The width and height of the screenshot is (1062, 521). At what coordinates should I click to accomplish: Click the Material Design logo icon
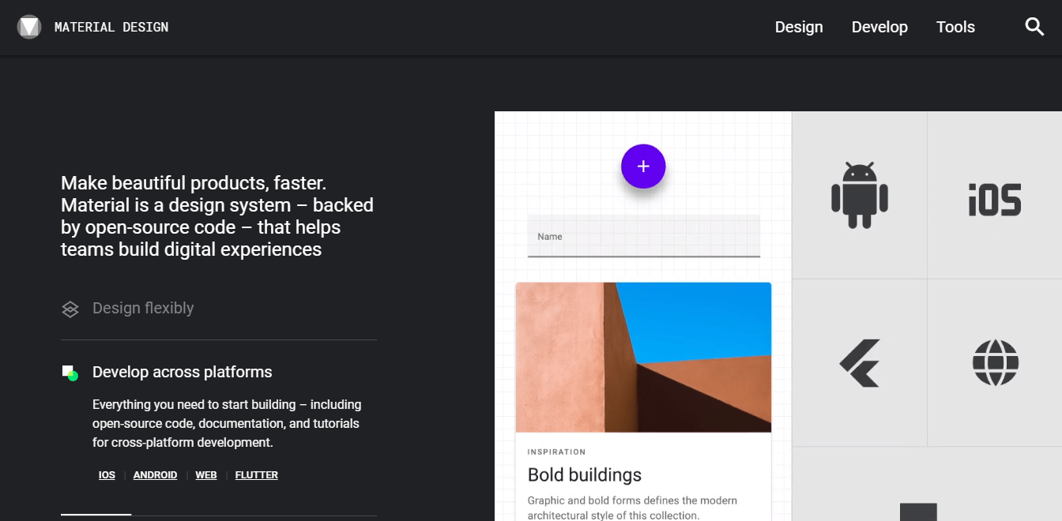(x=29, y=27)
